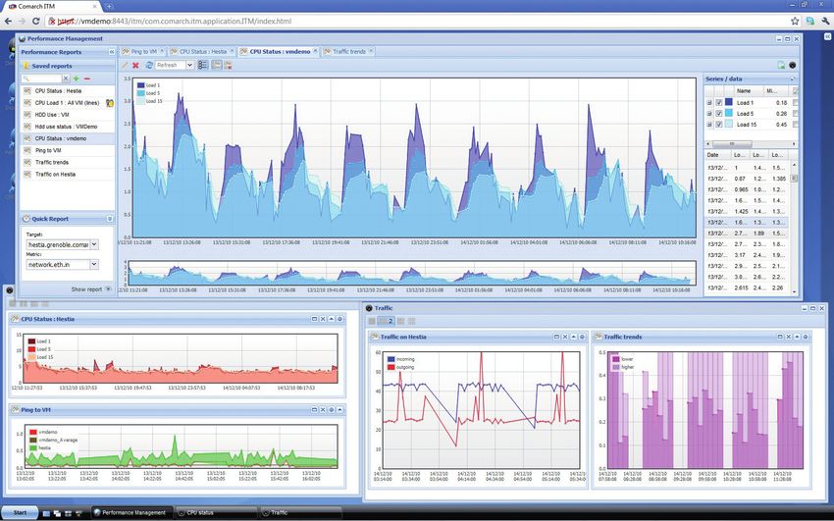The image size is (834, 521).
Task: Expand the Load 1 series row
Action: click(x=709, y=103)
